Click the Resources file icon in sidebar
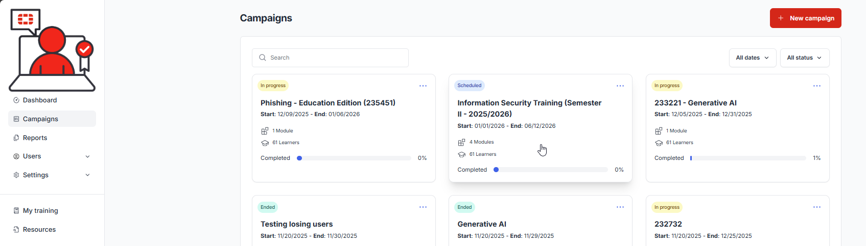Image resolution: width=866 pixels, height=246 pixels. click(16, 229)
